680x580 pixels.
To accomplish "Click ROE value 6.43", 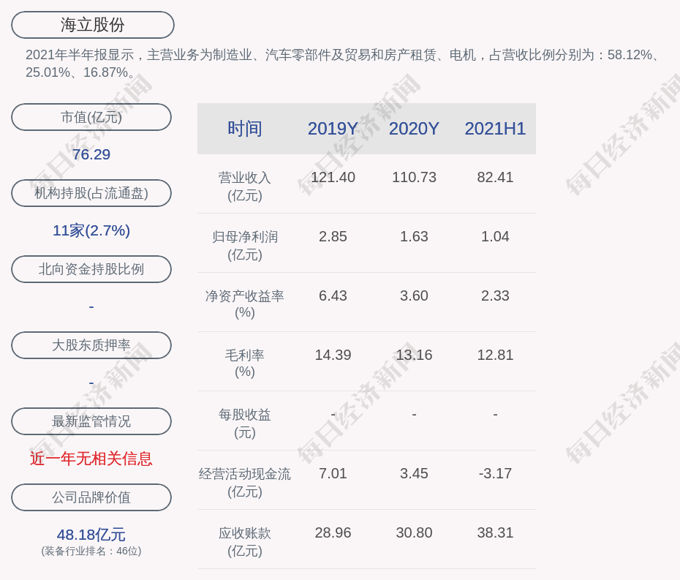I will click(x=333, y=296).
